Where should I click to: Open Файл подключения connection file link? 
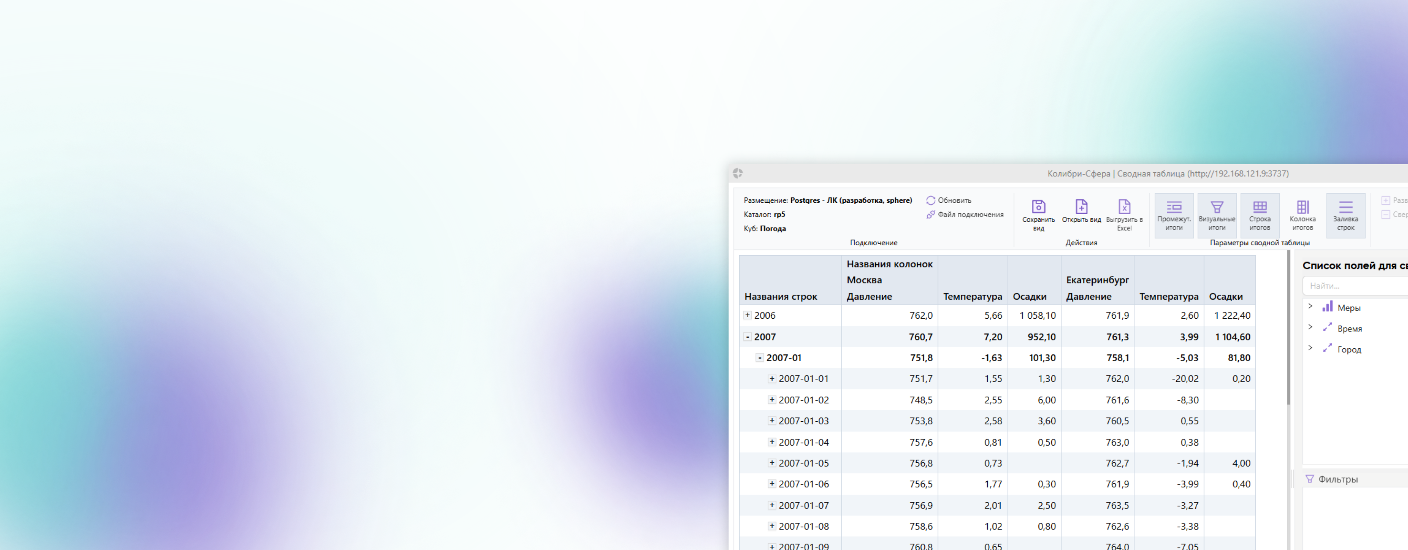(965, 214)
